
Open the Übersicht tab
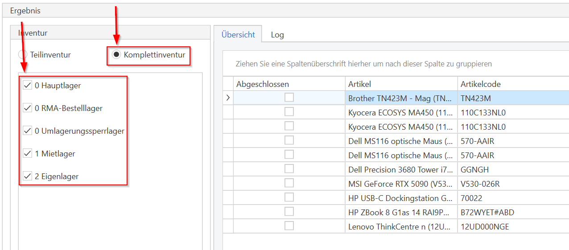click(x=238, y=35)
